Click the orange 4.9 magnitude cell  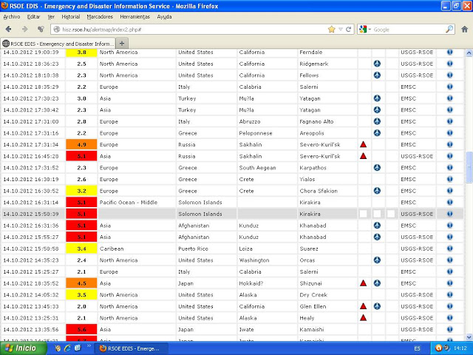(x=81, y=145)
